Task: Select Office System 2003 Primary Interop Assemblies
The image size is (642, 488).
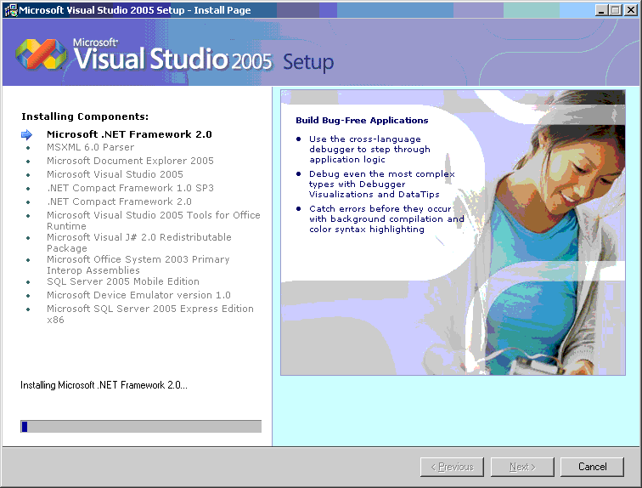Action: [138, 264]
